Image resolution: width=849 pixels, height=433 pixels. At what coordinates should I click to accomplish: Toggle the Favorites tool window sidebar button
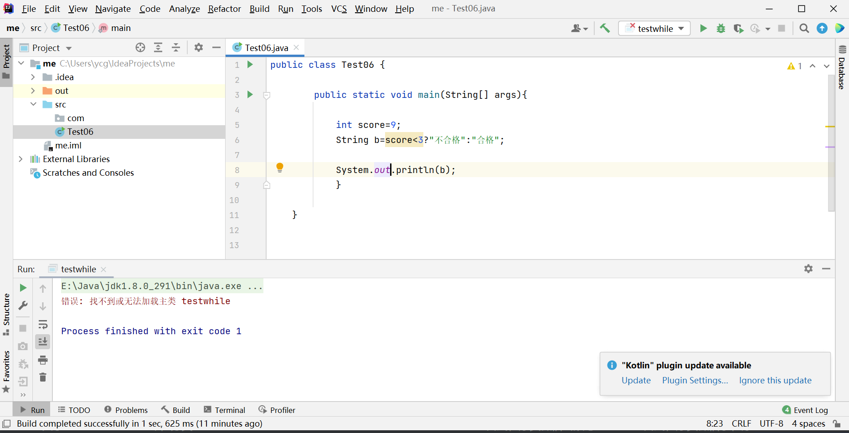tap(6, 372)
